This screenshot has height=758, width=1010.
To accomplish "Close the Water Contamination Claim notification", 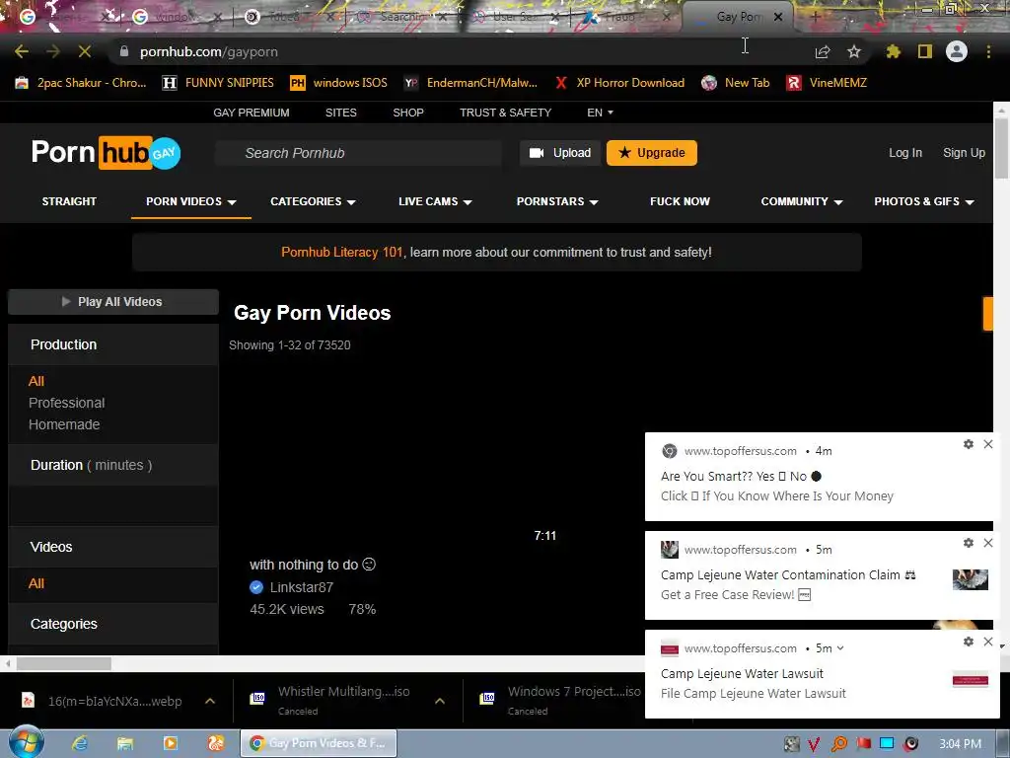I will (988, 543).
